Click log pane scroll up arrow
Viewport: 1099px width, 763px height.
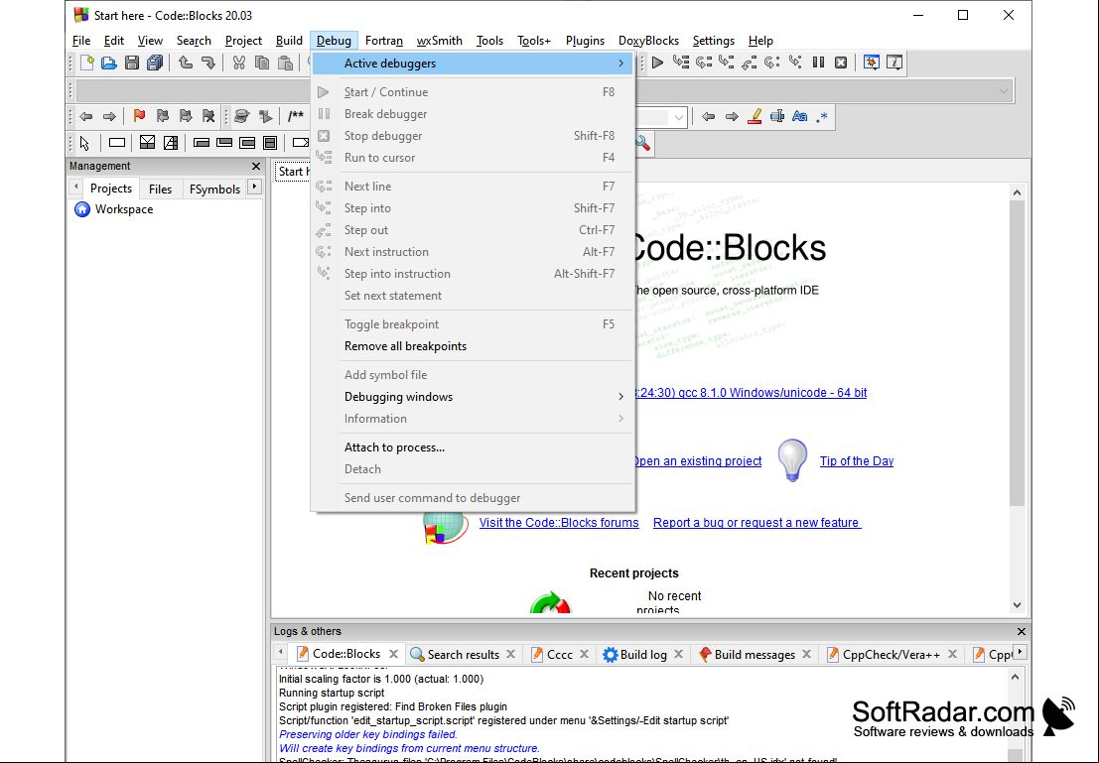(1015, 677)
